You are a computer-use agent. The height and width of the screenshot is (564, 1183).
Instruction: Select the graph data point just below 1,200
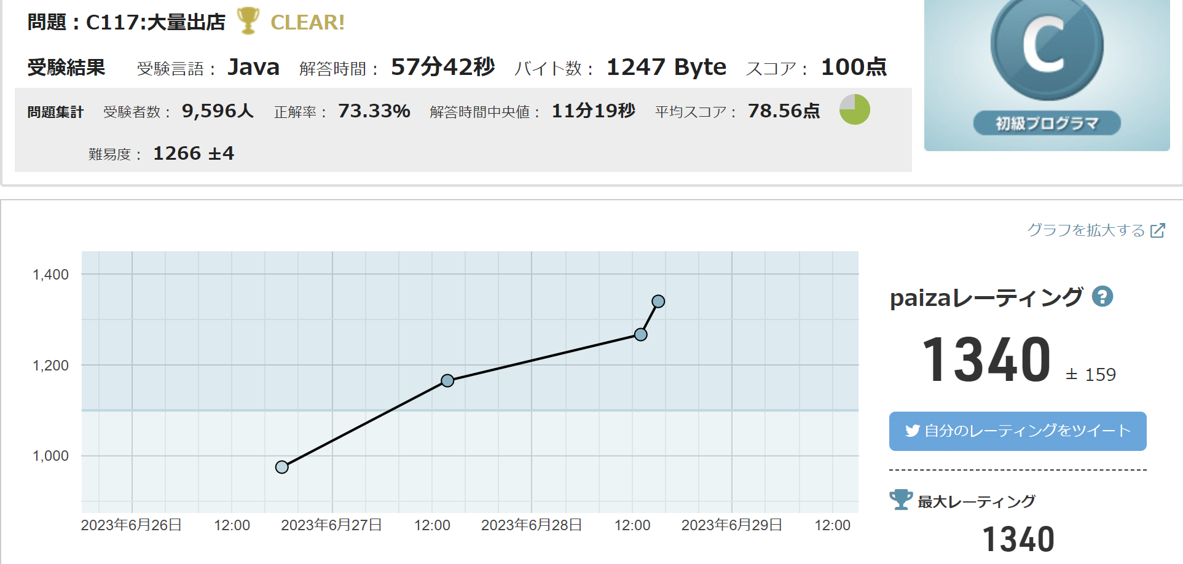click(447, 381)
